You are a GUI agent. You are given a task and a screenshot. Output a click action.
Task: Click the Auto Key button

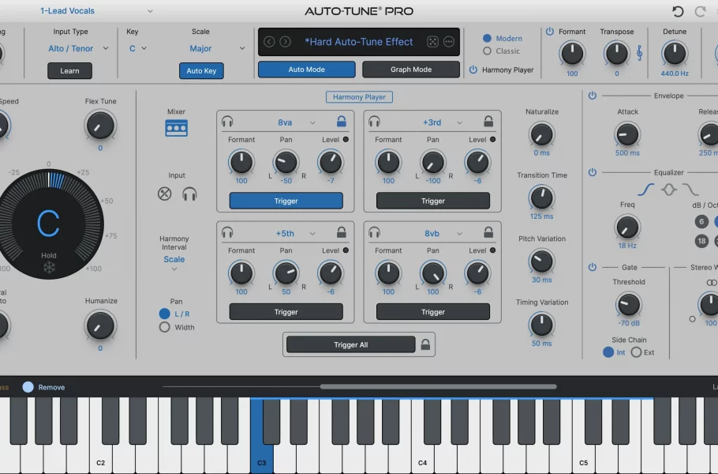[x=201, y=70]
